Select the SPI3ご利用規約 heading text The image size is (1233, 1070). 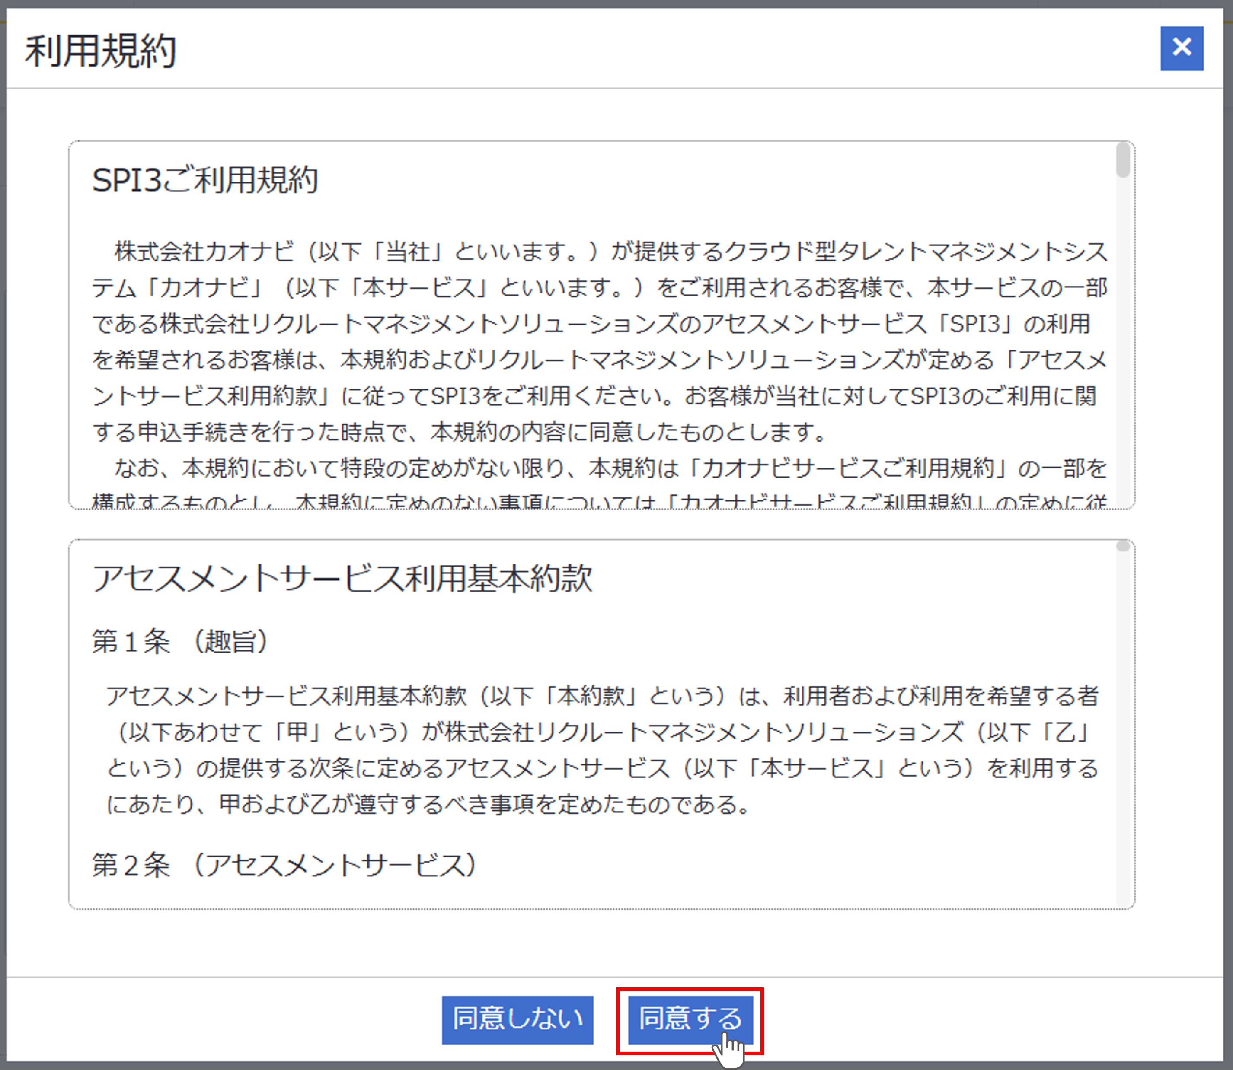tap(206, 179)
